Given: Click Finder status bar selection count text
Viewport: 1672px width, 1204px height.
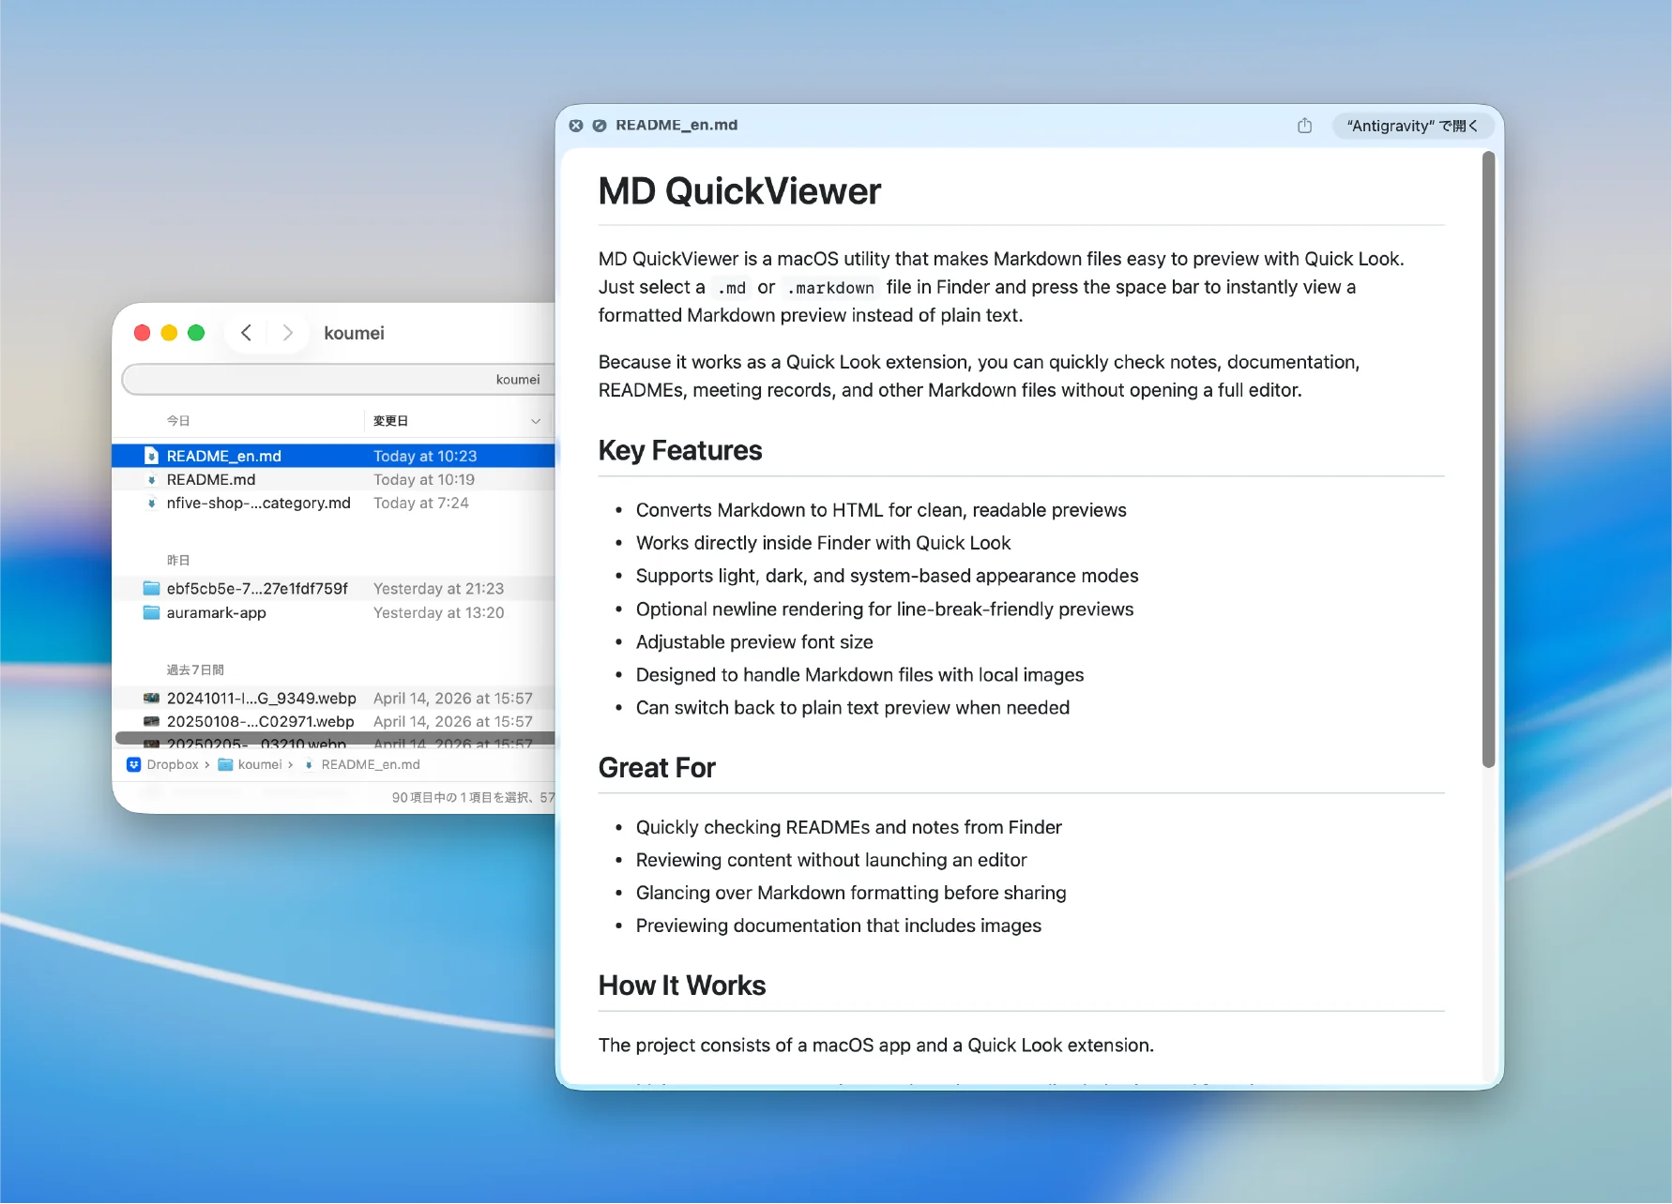Looking at the screenshot, I should 473,798.
